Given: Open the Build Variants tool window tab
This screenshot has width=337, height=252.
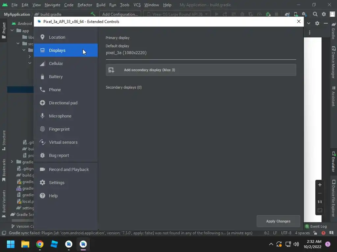Looking at the screenshot, I should coord(4,204).
